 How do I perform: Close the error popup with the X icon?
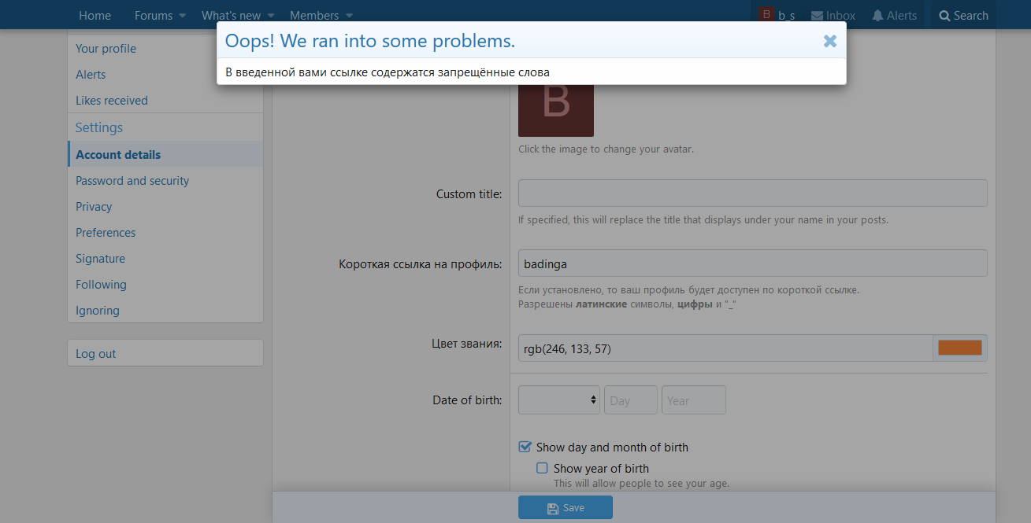[x=829, y=41]
